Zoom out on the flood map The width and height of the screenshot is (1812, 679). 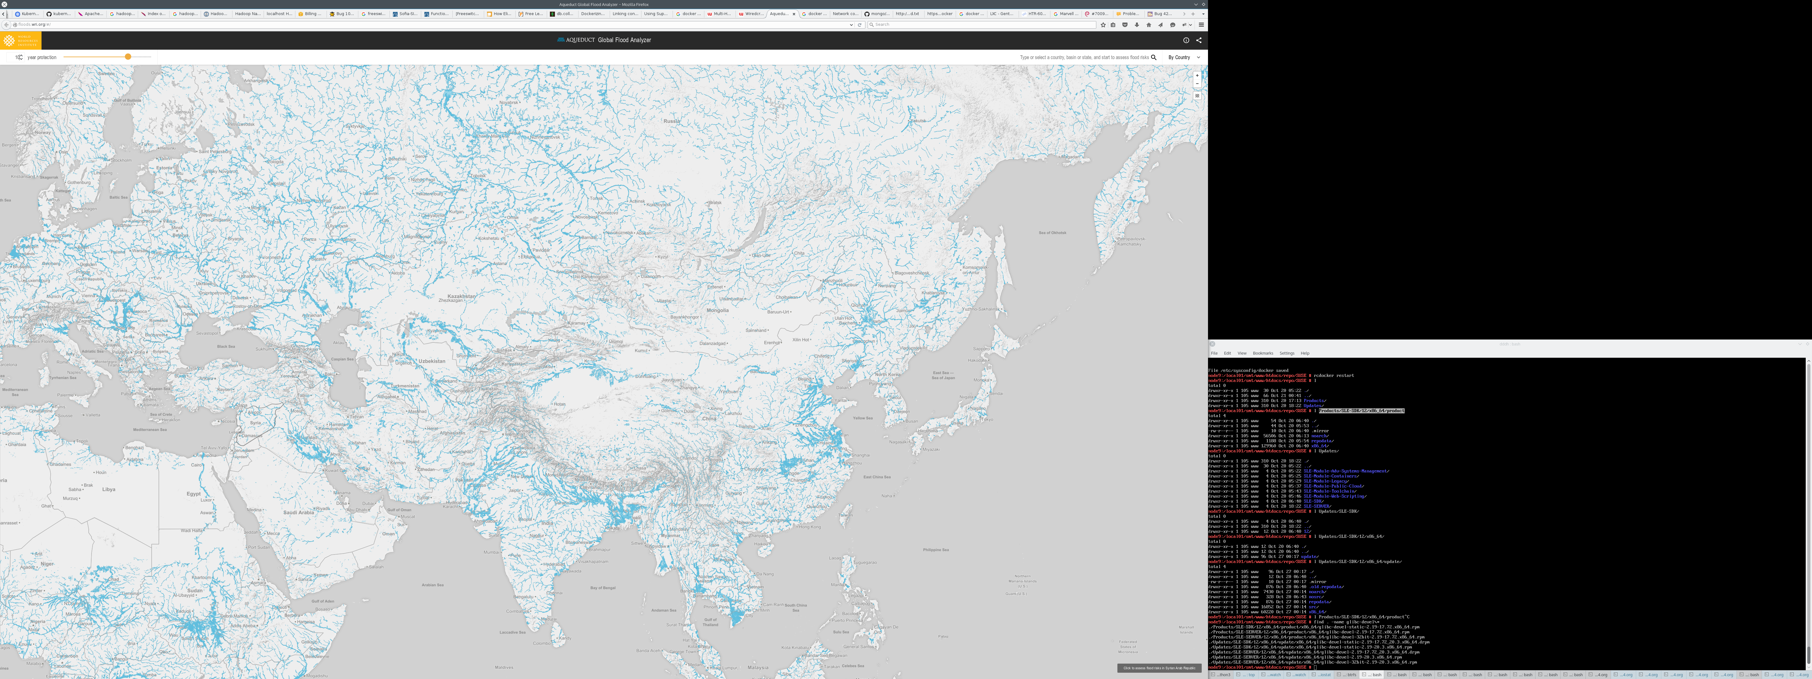coord(1197,84)
